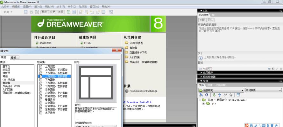Toggle Layout mode (布局) button in toolbar
This screenshot has height=127, width=283.
(60, 12)
